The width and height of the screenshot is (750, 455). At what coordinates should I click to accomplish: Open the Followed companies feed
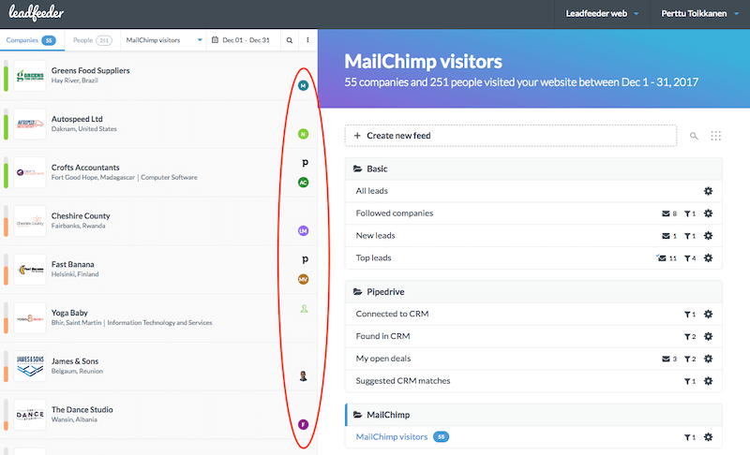tap(394, 213)
